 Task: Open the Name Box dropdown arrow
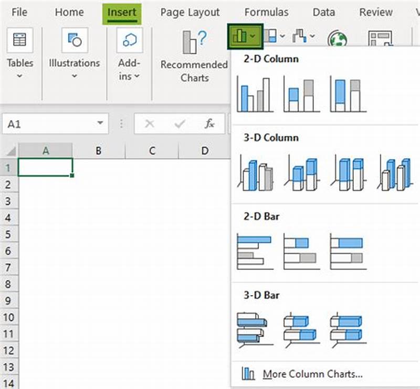(x=102, y=124)
